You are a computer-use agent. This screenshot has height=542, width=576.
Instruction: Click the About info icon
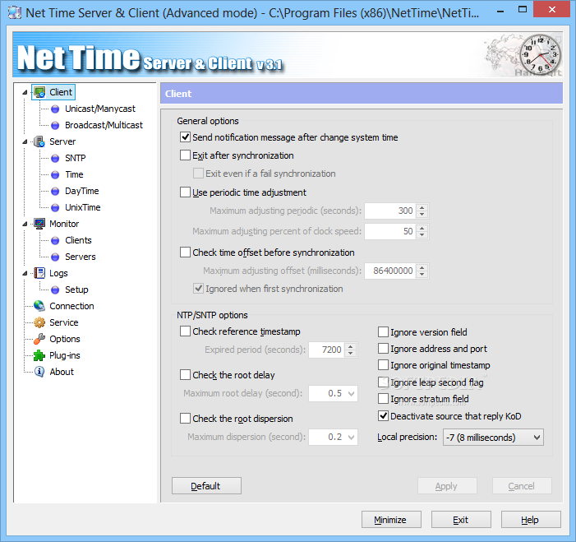point(39,372)
